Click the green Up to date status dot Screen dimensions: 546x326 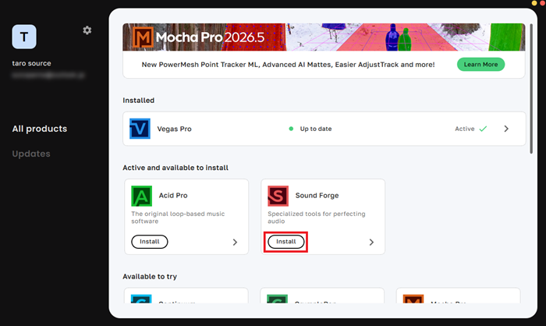(291, 129)
